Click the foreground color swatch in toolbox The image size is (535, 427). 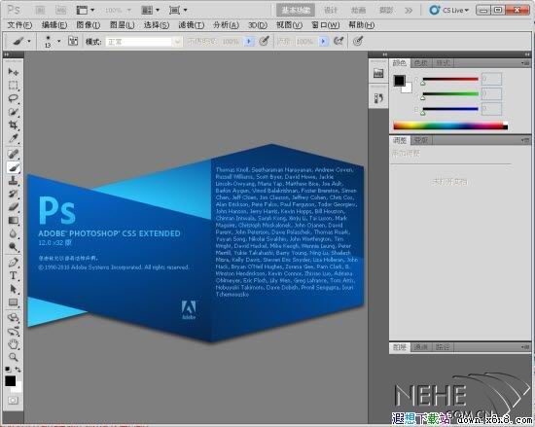click(x=10, y=381)
